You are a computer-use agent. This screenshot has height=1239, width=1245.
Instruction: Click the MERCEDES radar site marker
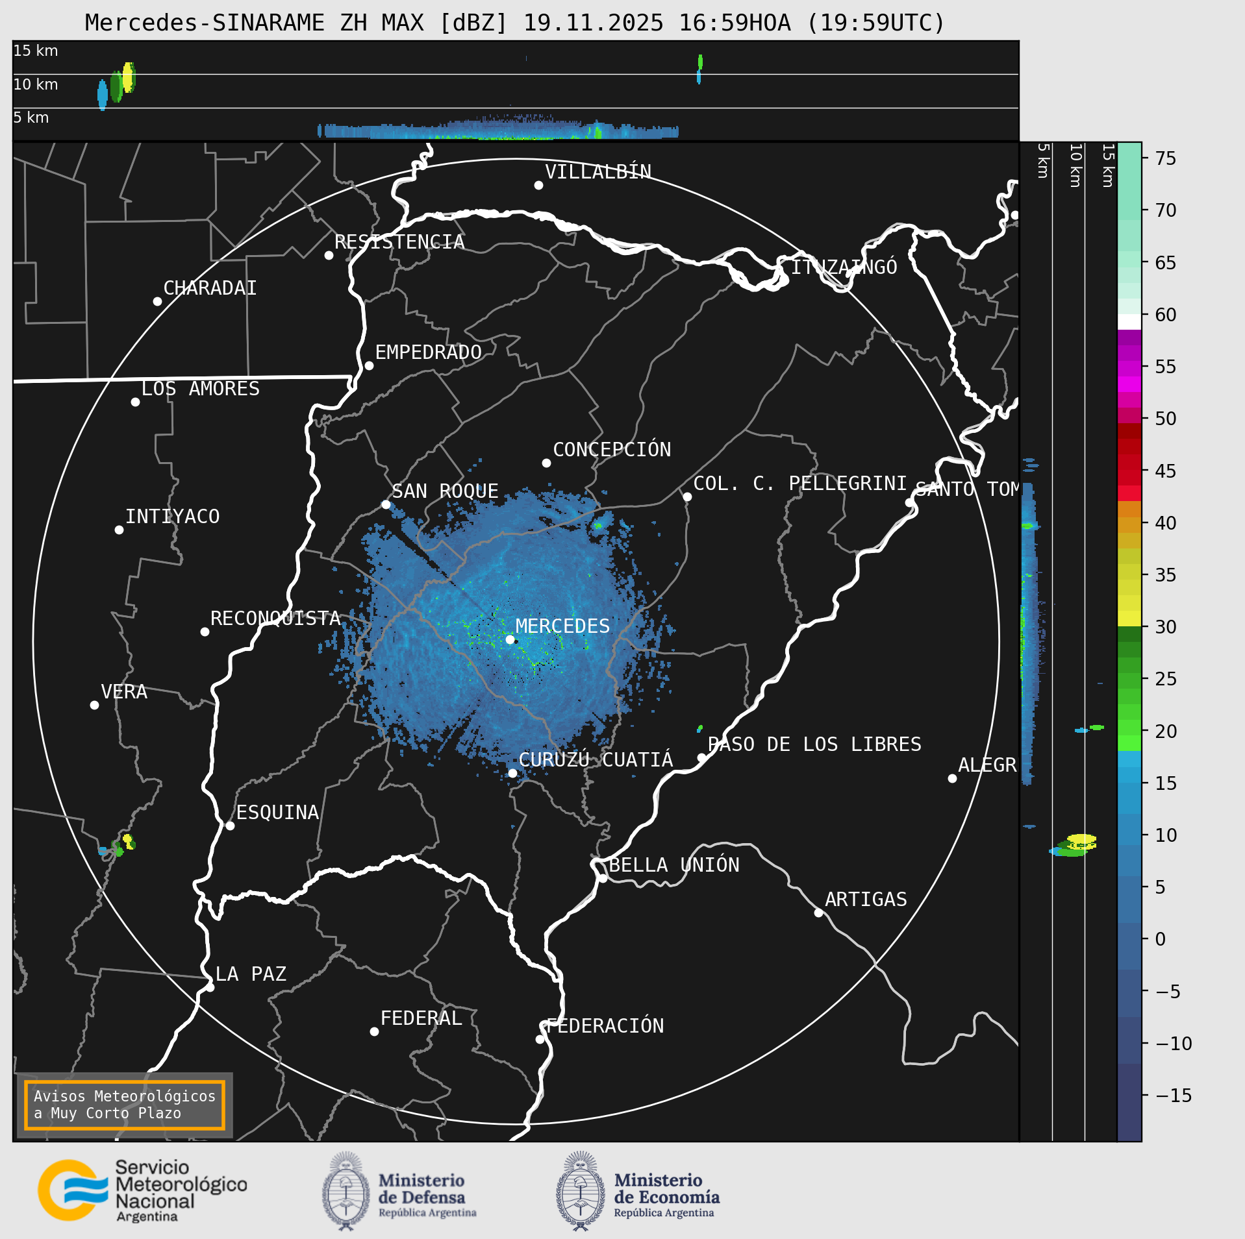510,639
